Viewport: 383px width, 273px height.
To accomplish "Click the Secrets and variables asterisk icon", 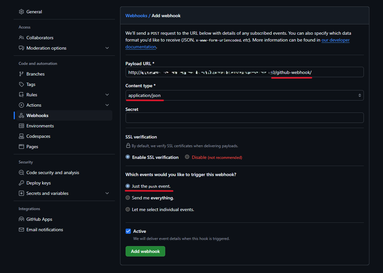I will click(x=21, y=193).
